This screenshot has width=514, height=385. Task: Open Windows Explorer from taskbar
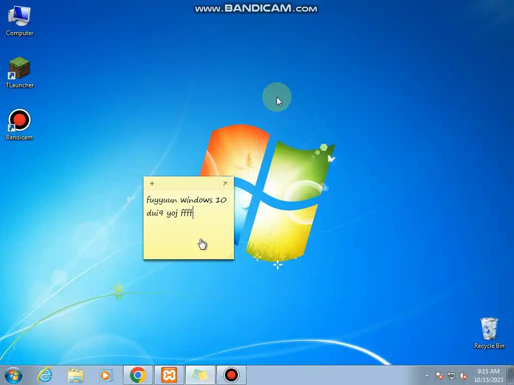click(x=76, y=375)
